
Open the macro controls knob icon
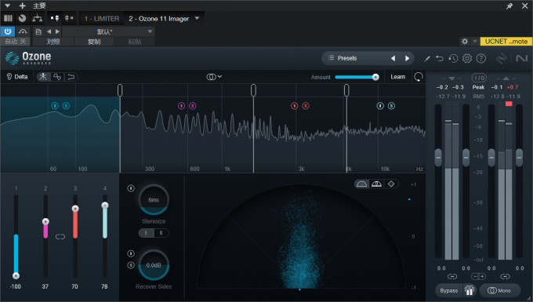[23, 18]
